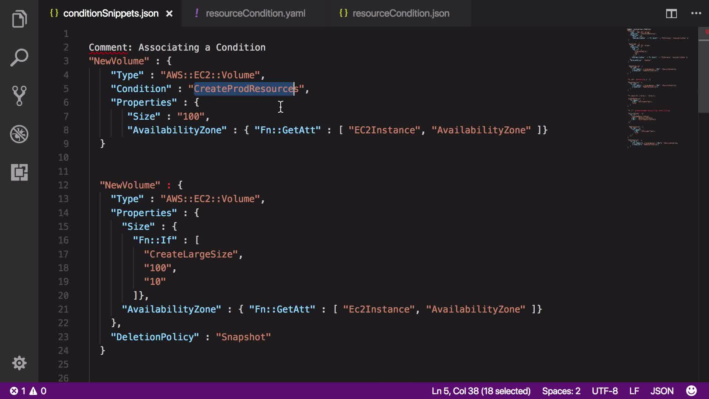Open Spaces: 2 indentation selector
This screenshot has width=709, height=399.
click(x=561, y=391)
